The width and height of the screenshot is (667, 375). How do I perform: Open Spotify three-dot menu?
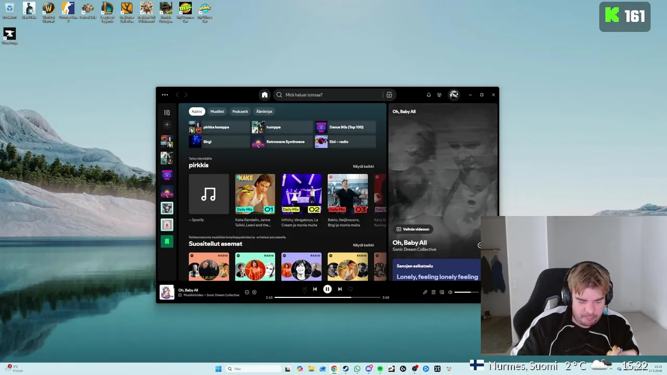165,95
